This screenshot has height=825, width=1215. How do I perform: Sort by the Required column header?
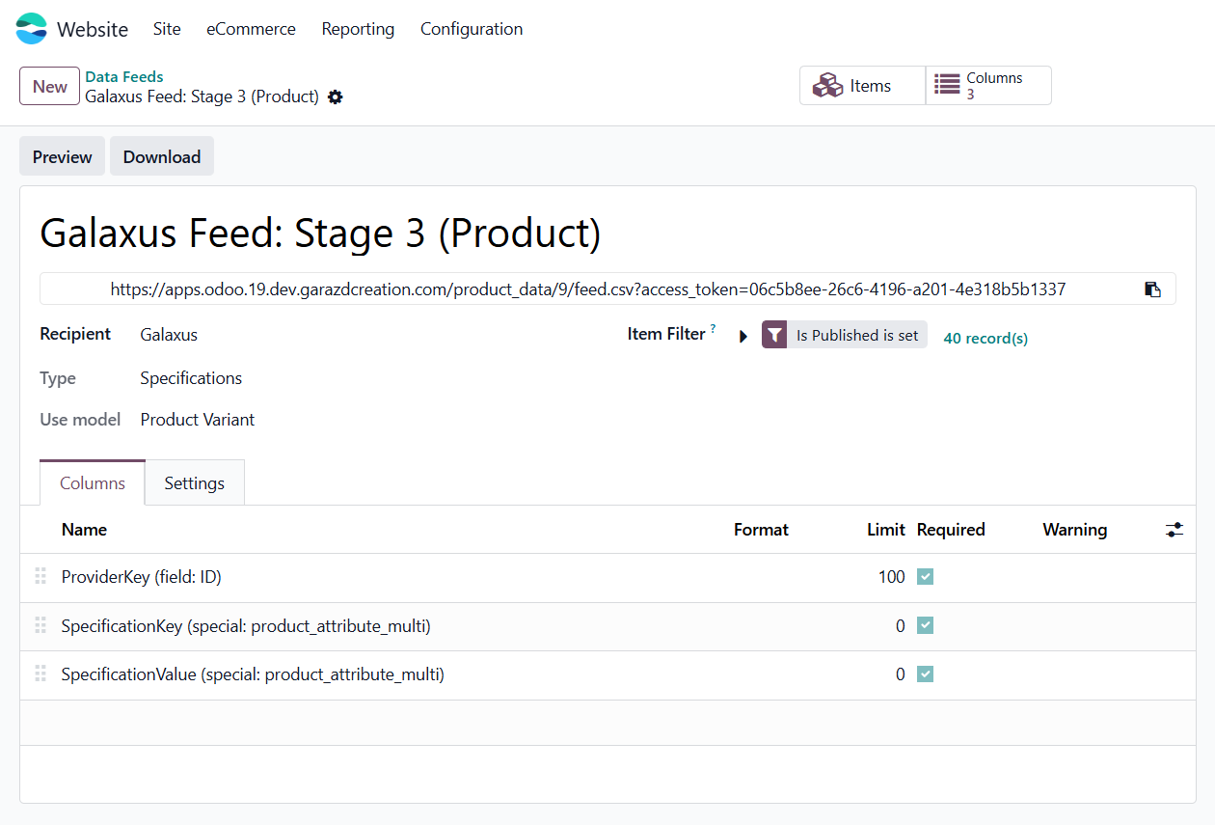coord(951,530)
